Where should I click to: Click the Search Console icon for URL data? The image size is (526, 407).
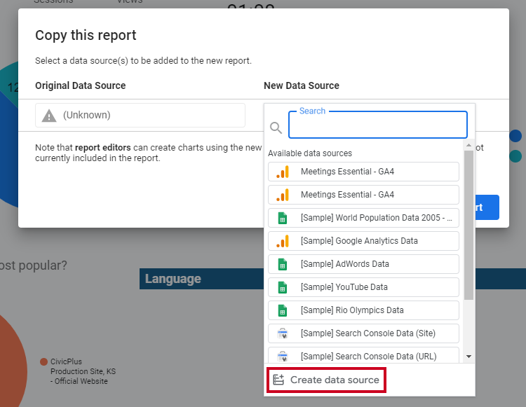click(283, 357)
